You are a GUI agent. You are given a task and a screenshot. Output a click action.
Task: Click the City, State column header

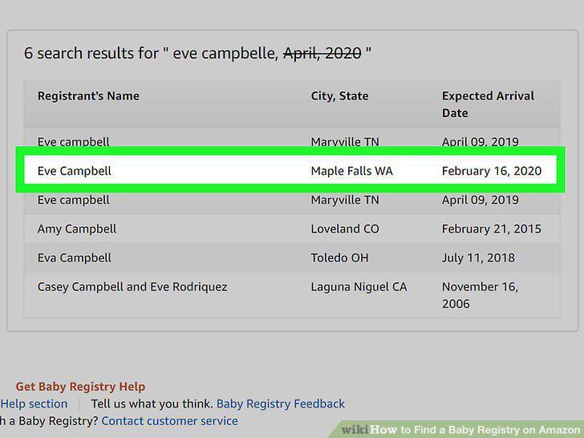(339, 96)
